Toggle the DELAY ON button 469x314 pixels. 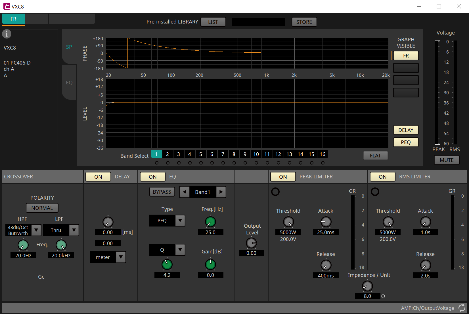tap(98, 177)
